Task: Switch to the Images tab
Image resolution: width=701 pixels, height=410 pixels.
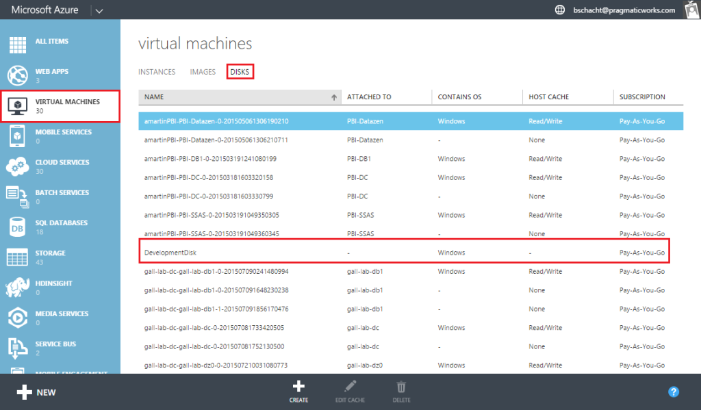Action: [203, 72]
